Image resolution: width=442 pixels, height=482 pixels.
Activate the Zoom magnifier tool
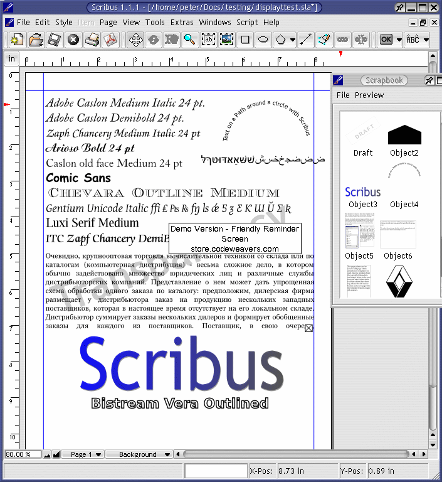coord(189,40)
